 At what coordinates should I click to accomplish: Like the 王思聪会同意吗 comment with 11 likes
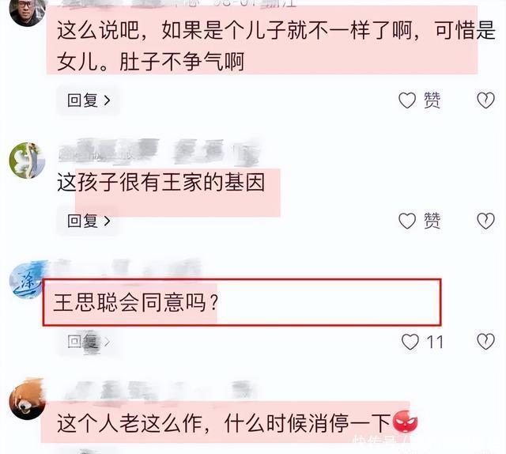coord(410,342)
